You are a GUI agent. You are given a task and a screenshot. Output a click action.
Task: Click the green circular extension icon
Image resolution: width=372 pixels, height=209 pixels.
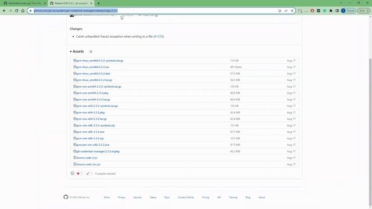click(324, 10)
